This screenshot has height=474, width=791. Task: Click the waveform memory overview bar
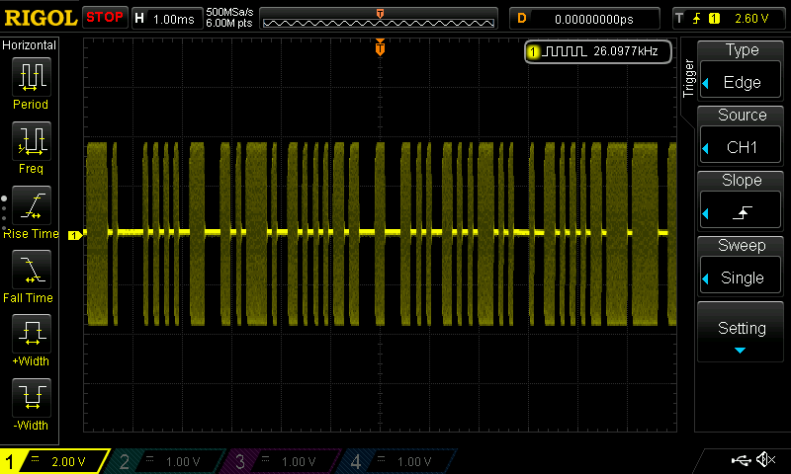click(x=379, y=19)
